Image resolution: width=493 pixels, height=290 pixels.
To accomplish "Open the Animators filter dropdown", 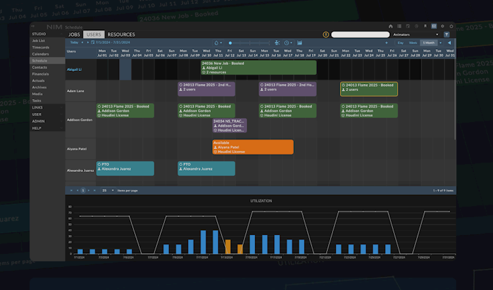I will click(415, 35).
